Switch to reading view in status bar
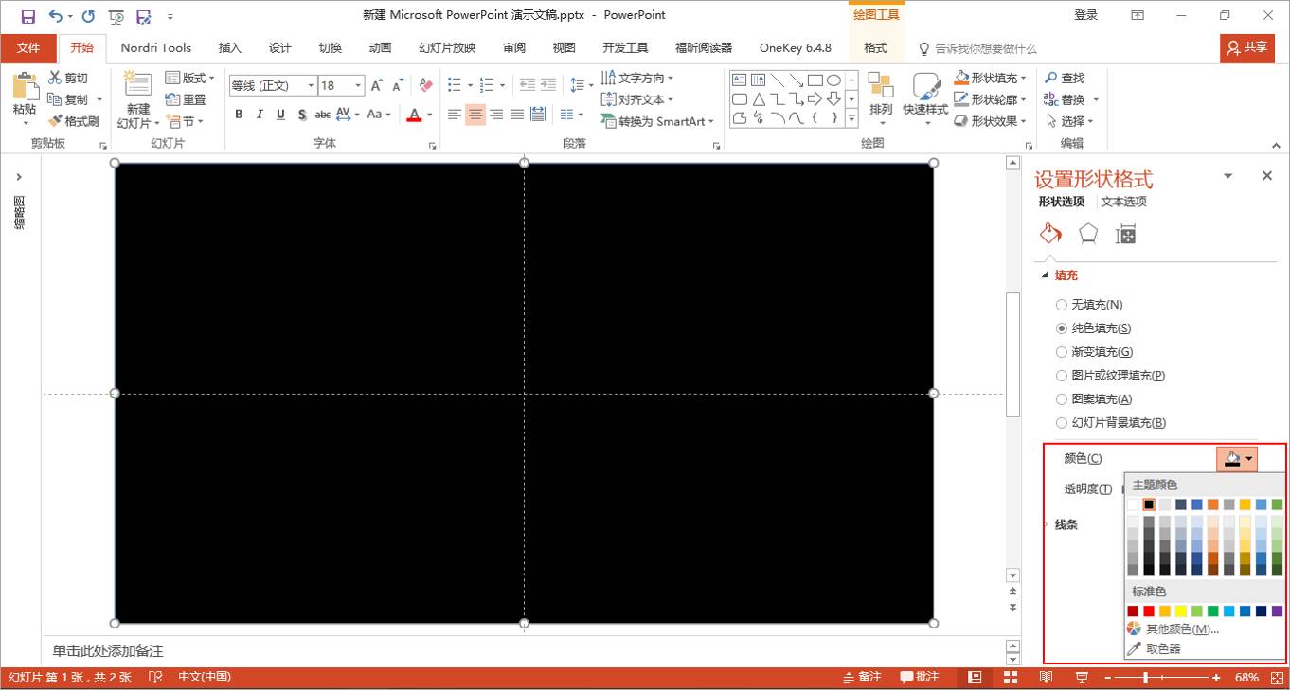This screenshot has width=1290, height=690. click(1046, 677)
